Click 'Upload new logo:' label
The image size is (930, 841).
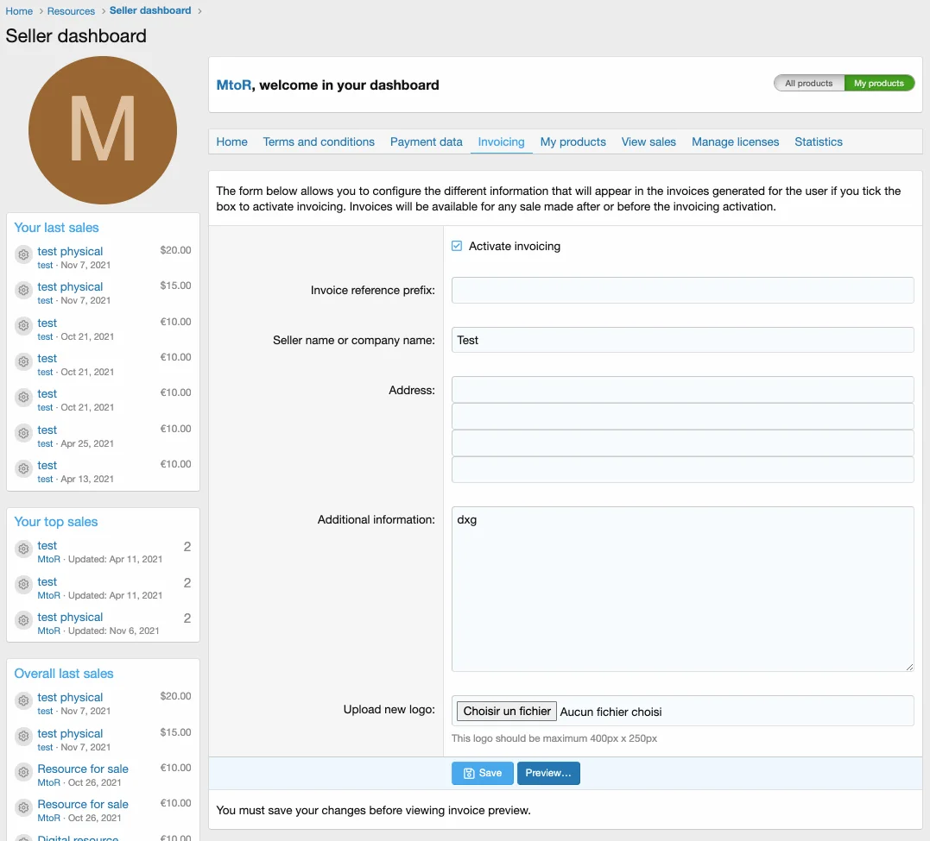pos(389,709)
